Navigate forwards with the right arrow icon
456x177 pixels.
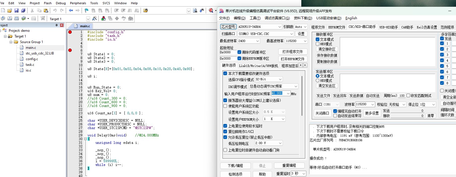pyautogui.click(x=77, y=10)
